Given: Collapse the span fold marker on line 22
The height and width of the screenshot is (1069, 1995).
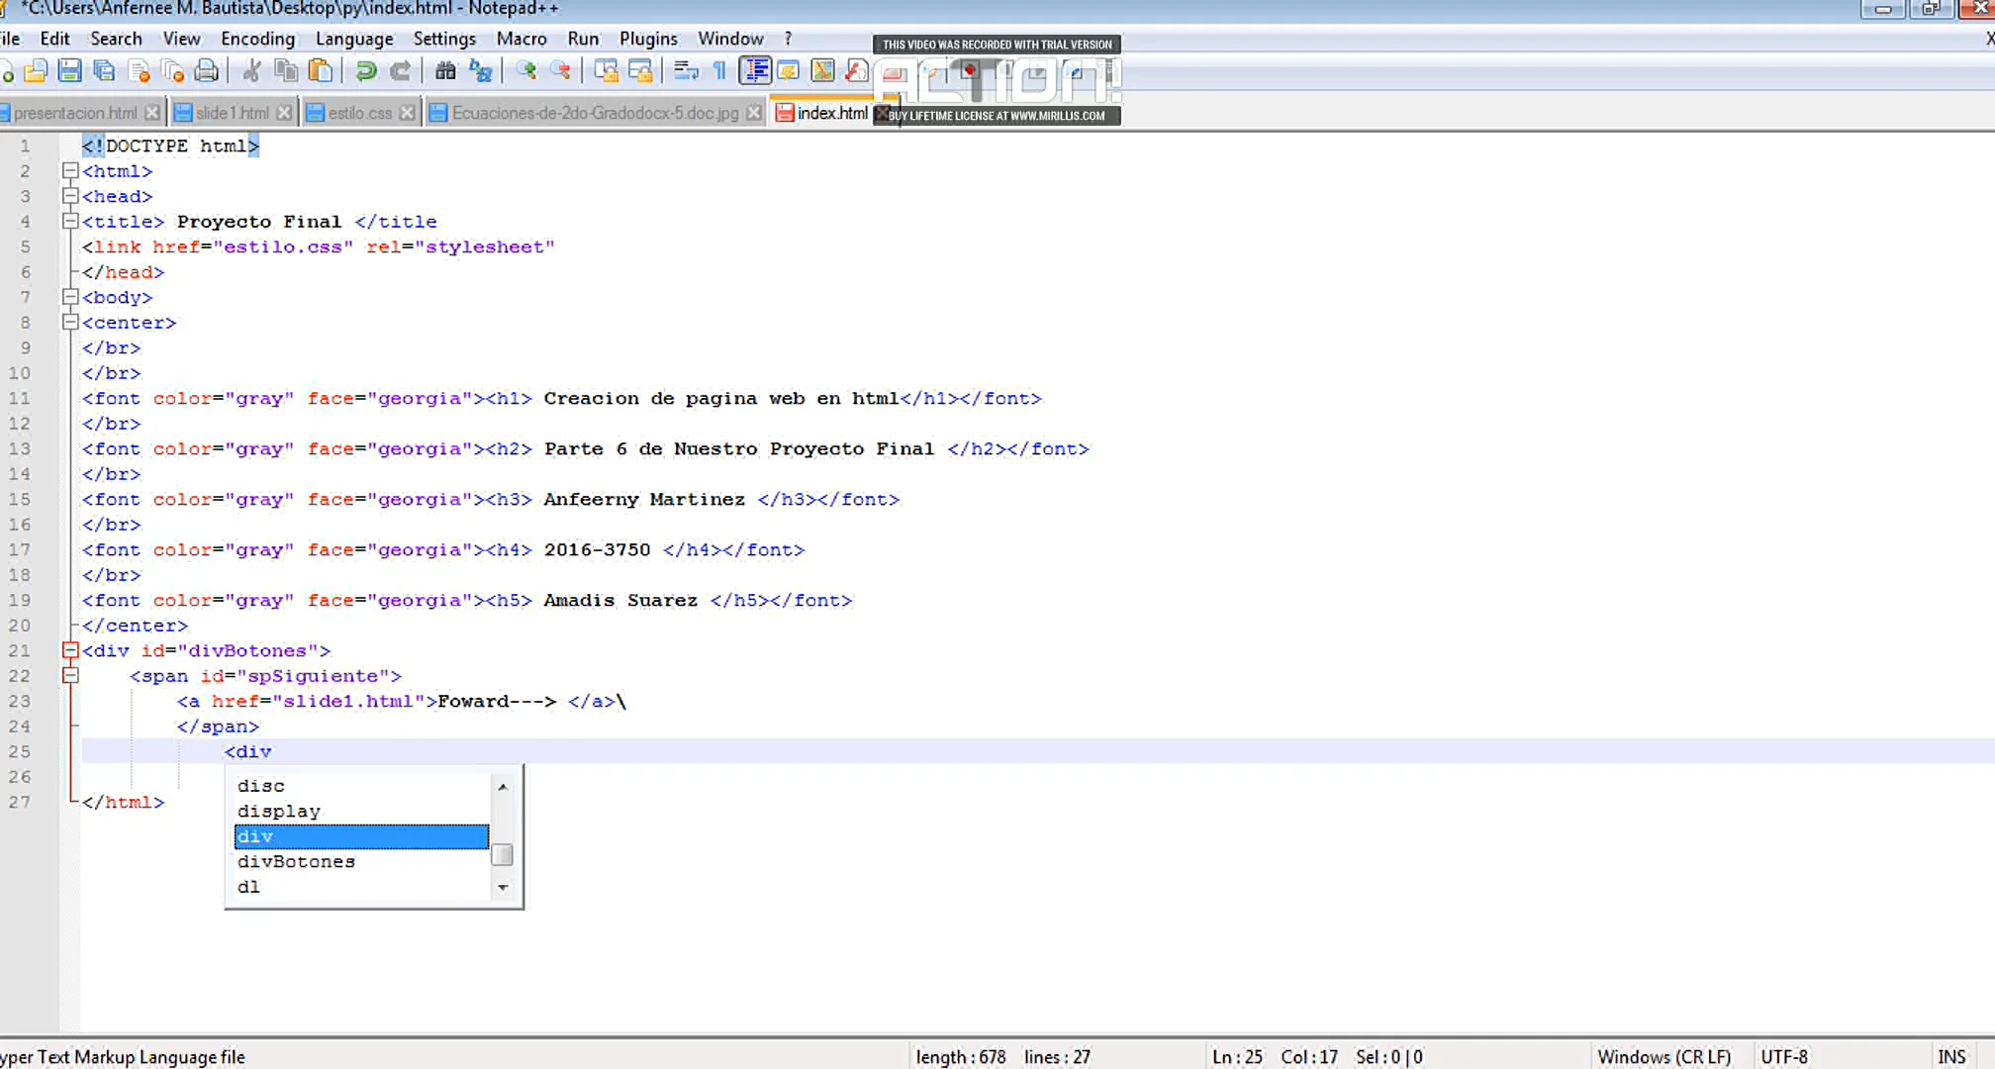Looking at the screenshot, I should (70, 675).
